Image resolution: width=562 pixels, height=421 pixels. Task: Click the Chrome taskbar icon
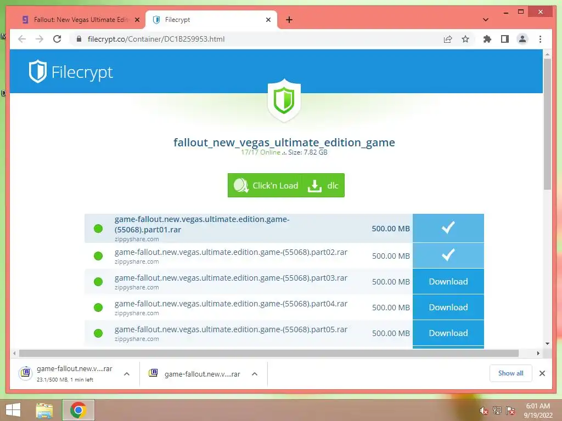[x=78, y=410]
